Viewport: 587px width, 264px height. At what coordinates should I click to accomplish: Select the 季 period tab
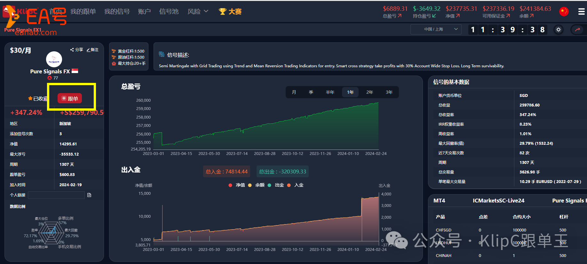pos(311,92)
